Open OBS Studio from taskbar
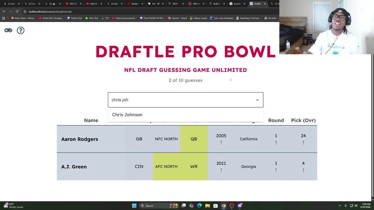 click(231, 206)
